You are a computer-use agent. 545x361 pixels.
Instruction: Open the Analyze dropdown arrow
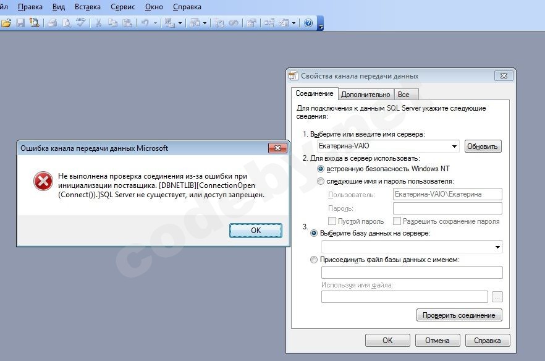[x=205, y=23]
